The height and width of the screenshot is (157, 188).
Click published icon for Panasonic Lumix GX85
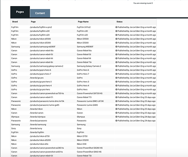point(116,105)
